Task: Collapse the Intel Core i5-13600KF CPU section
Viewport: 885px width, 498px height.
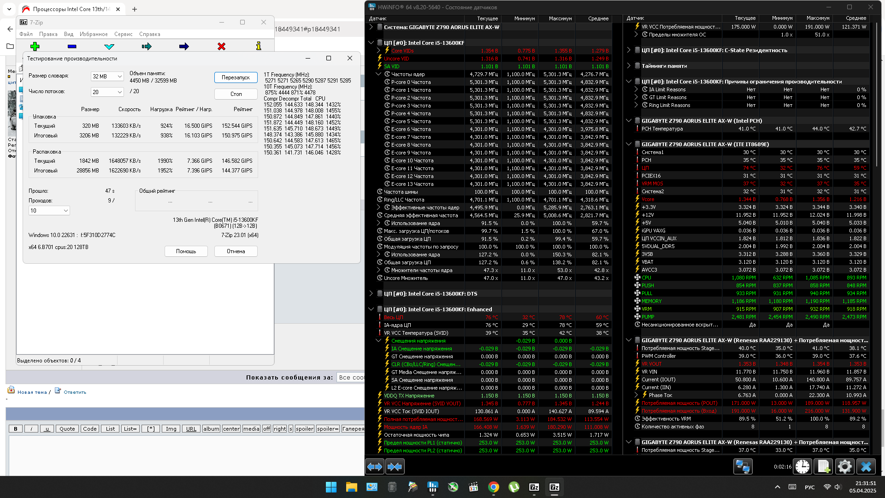Action: (371, 43)
